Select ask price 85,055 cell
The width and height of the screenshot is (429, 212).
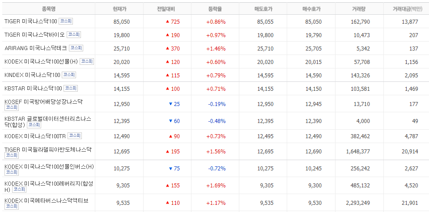point(265,22)
